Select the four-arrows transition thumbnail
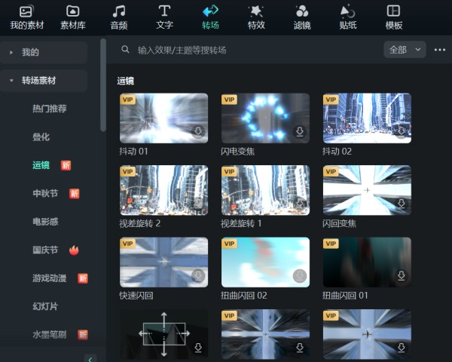The height and width of the screenshot is (362, 452). pyautogui.click(x=163, y=334)
